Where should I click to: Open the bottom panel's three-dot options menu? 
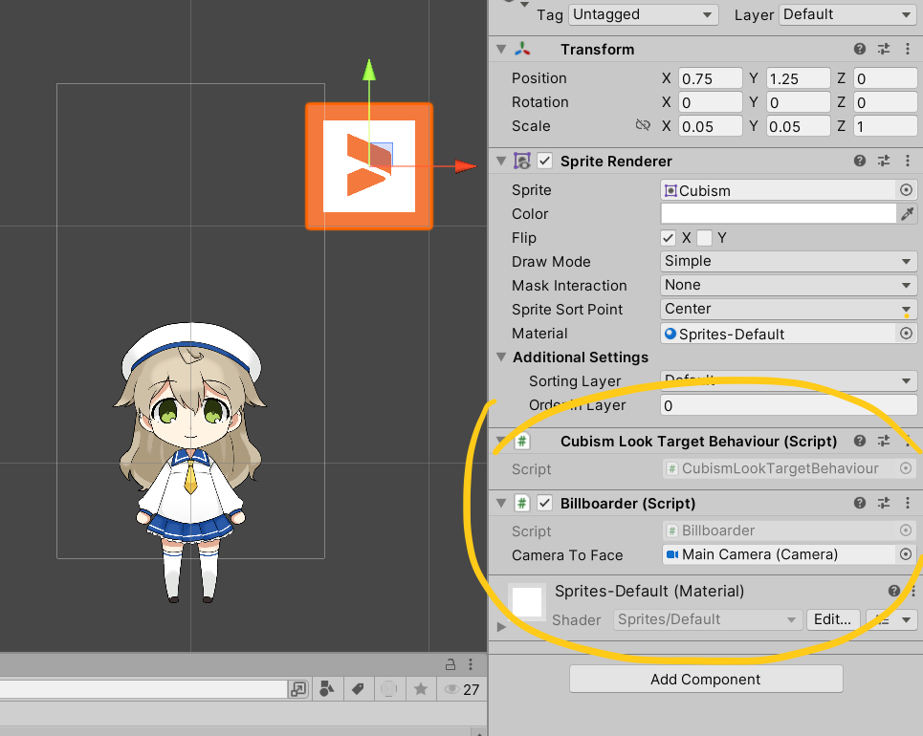[471, 664]
